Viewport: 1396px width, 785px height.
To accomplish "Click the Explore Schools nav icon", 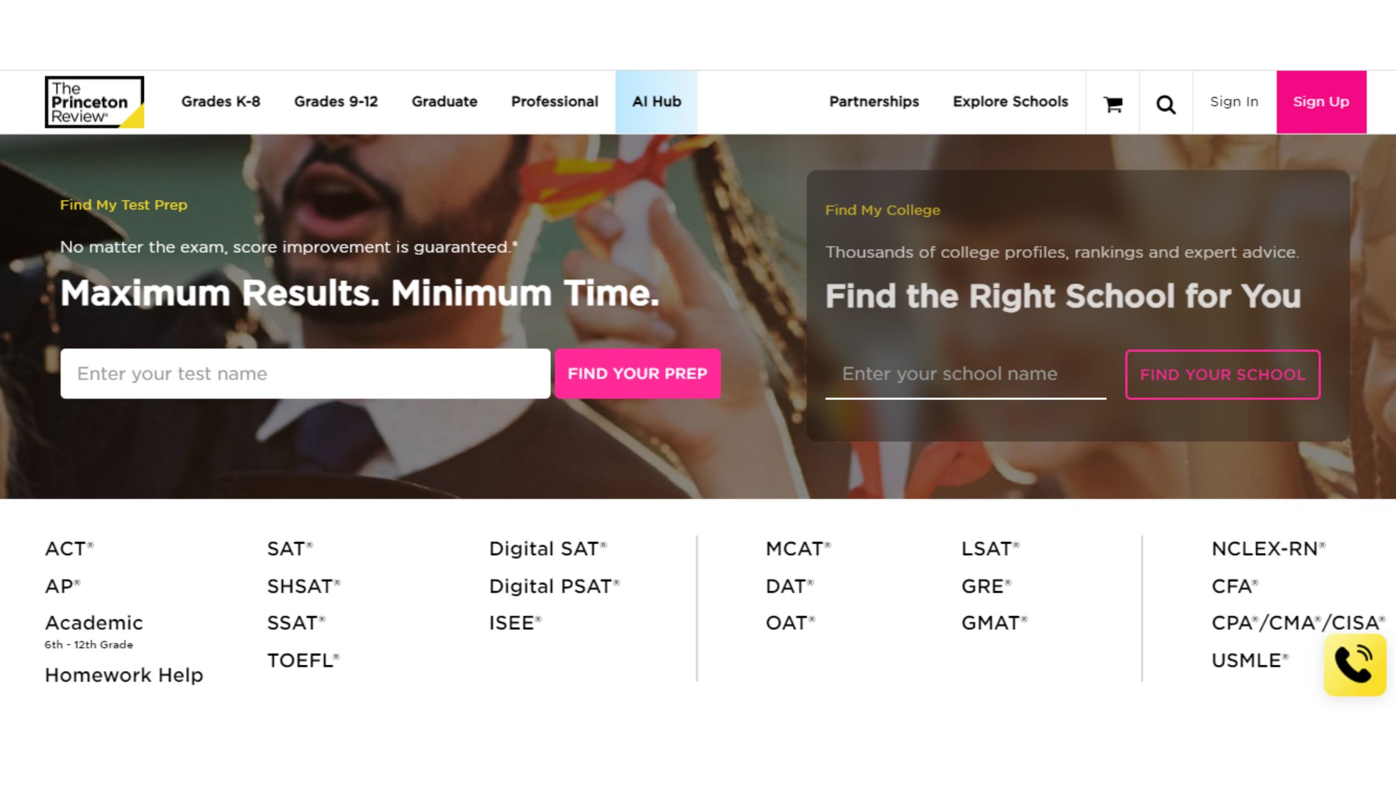I will pos(1011,102).
